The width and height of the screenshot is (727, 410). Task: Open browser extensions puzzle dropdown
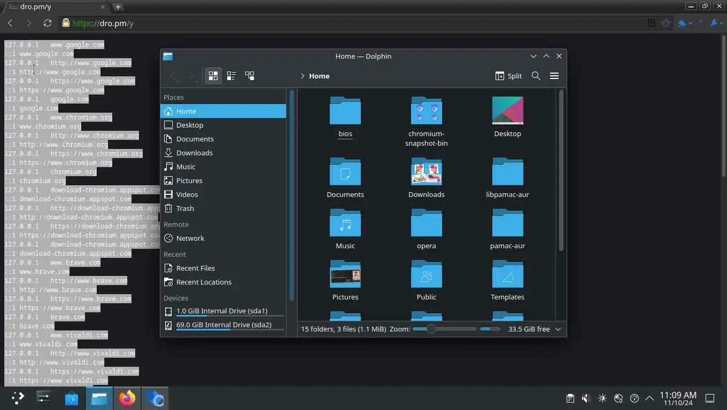[x=685, y=23]
